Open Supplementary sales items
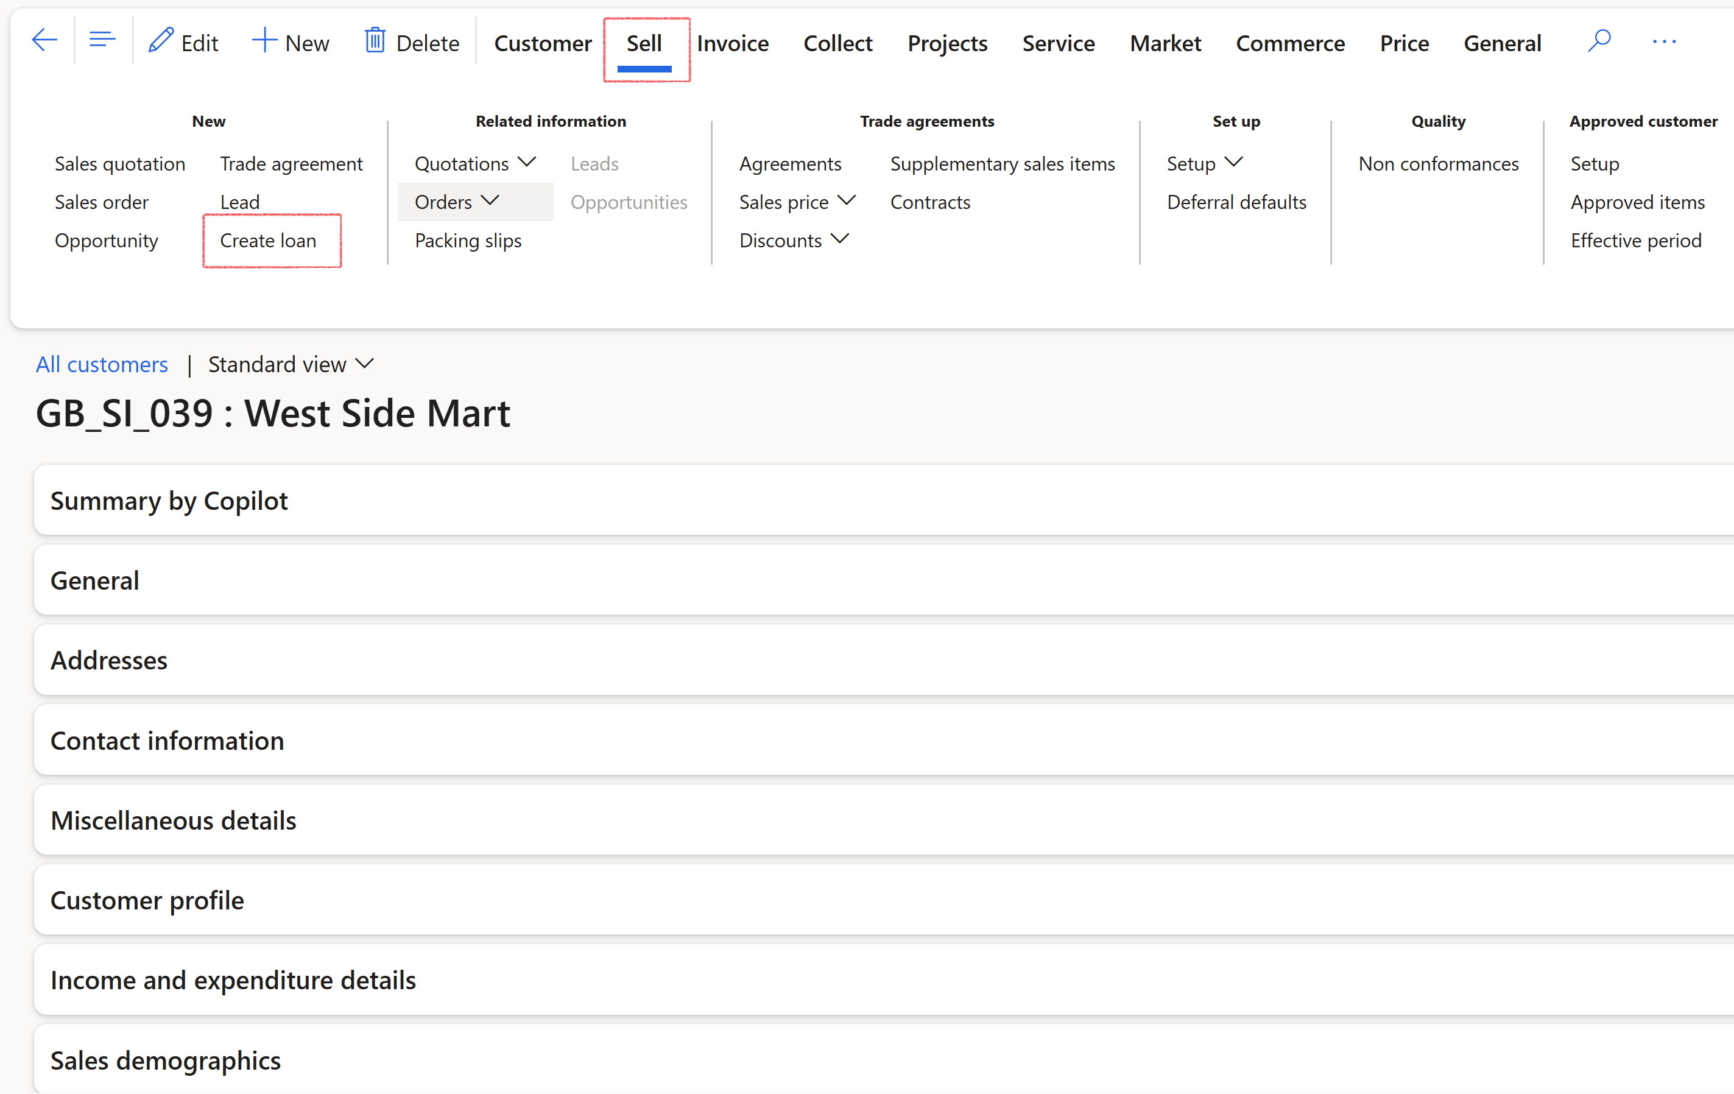This screenshot has height=1094, width=1734. pos(1003,163)
